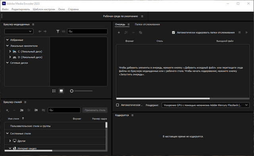Delete the selected preset with minus icon
The width and height of the screenshot is (254, 156).
coord(14,110)
